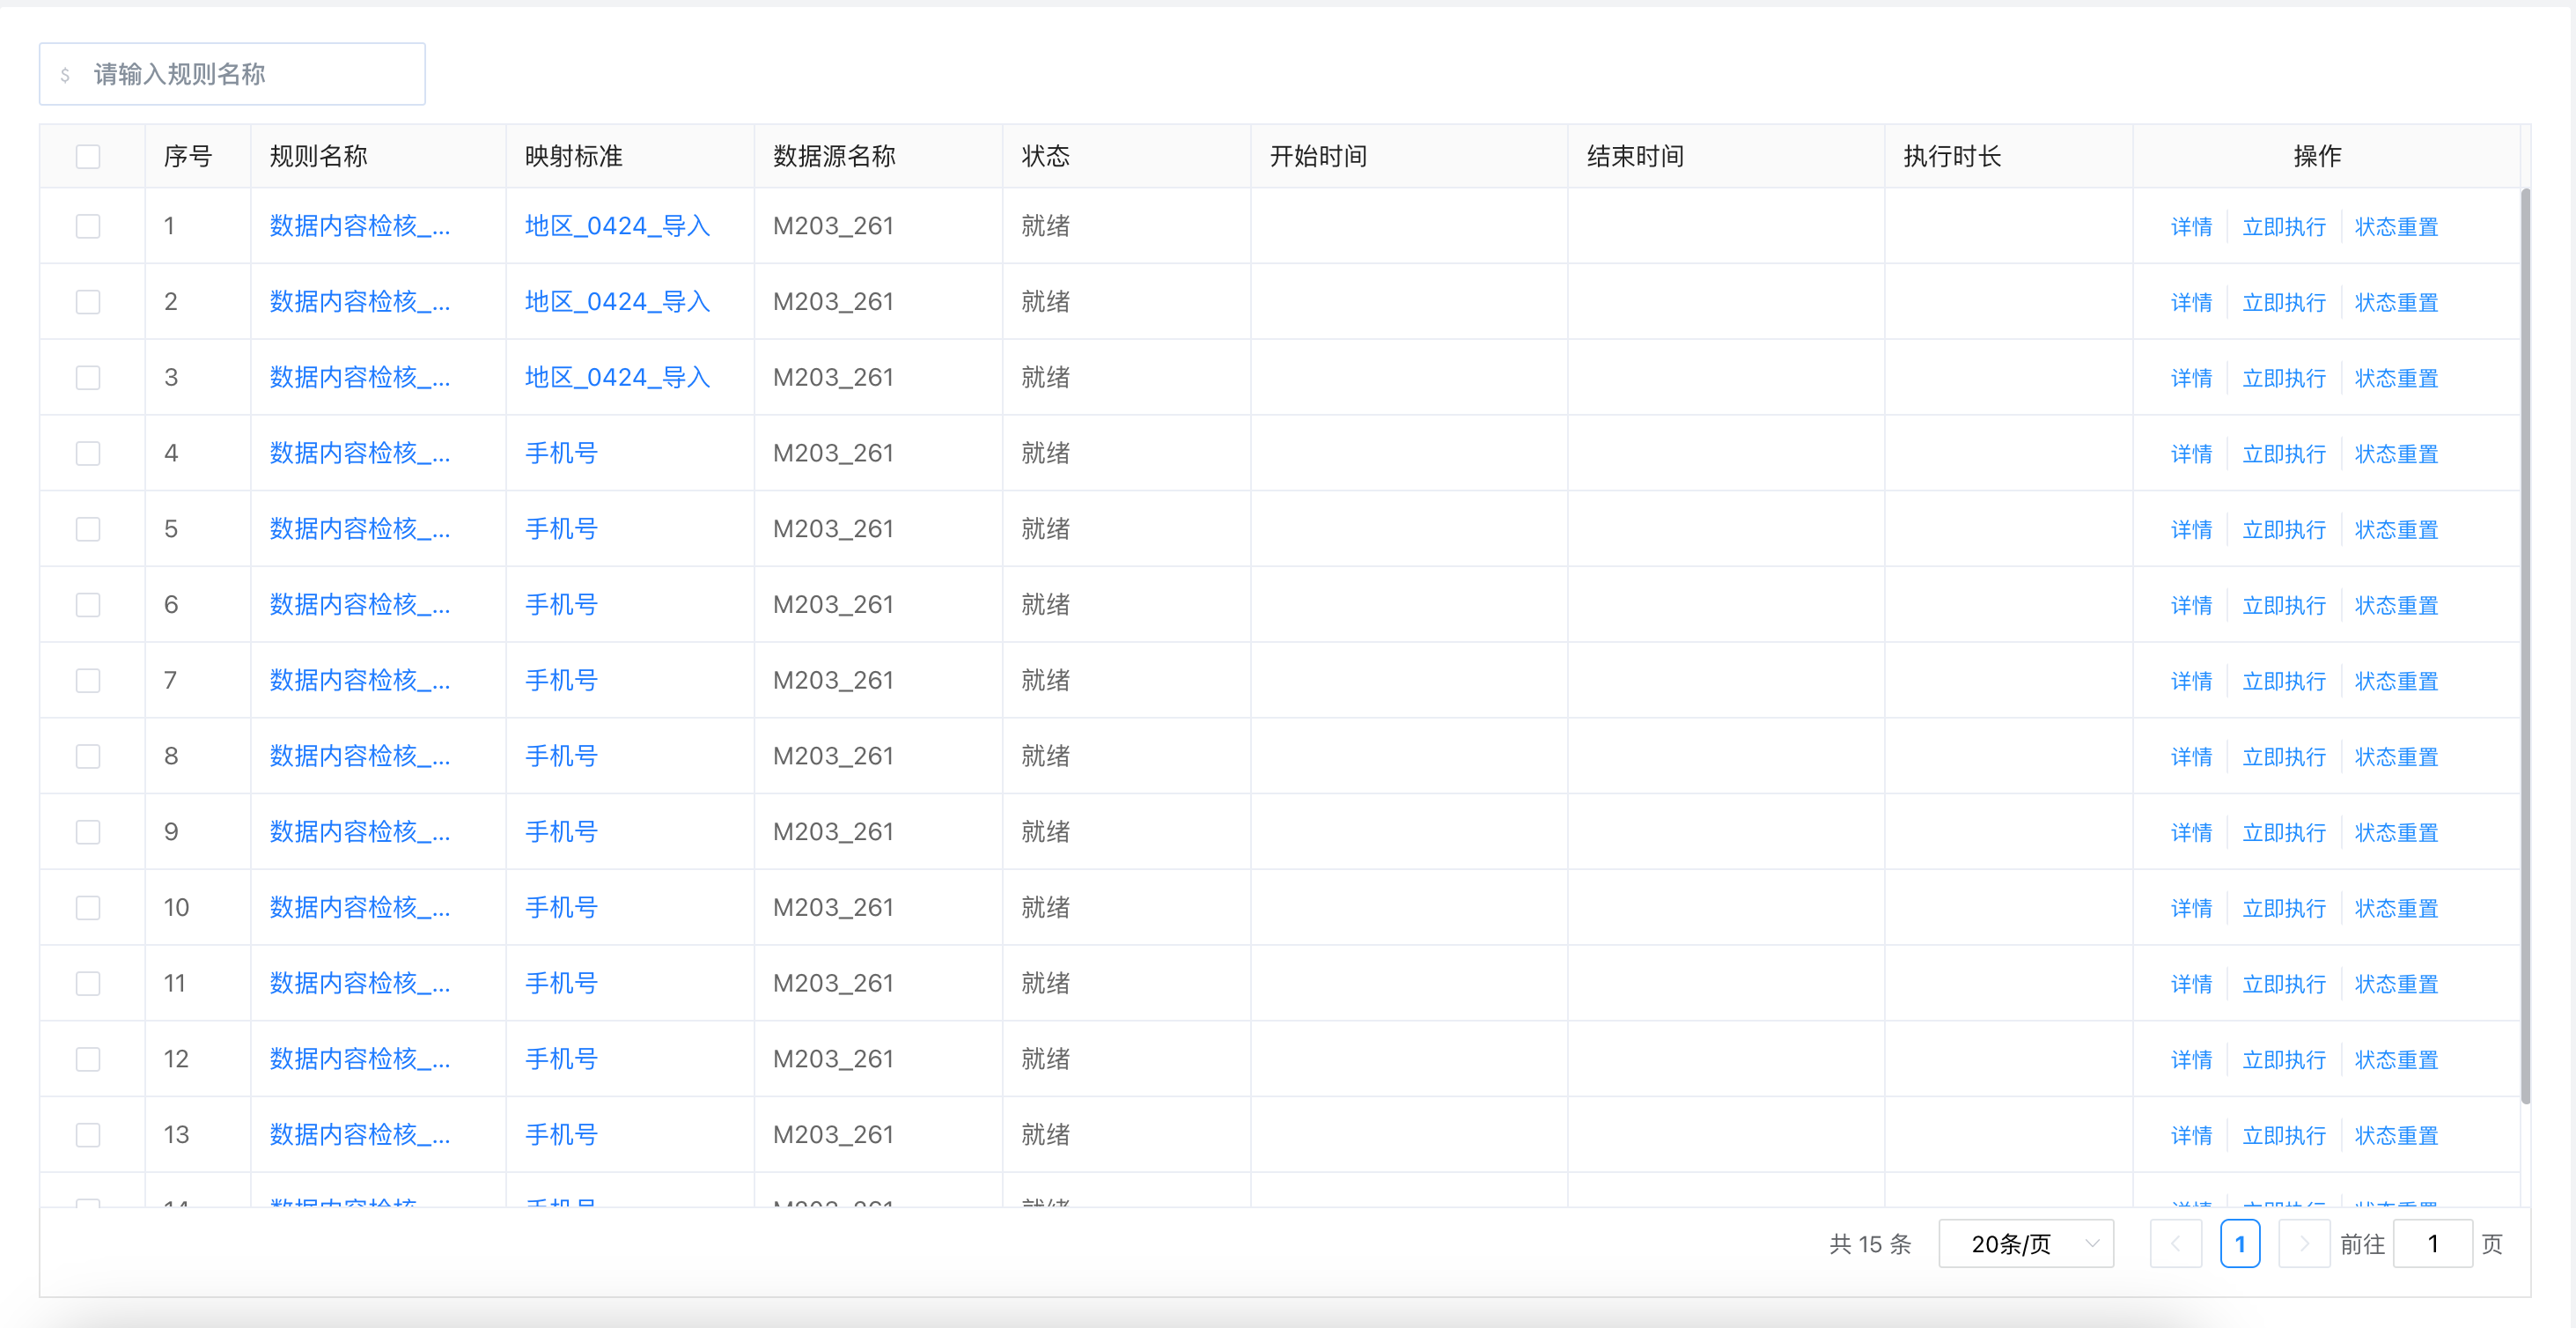Open the 手机号 mapping standard in row 9
2576x1328 pixels.
tap(561, 831)
